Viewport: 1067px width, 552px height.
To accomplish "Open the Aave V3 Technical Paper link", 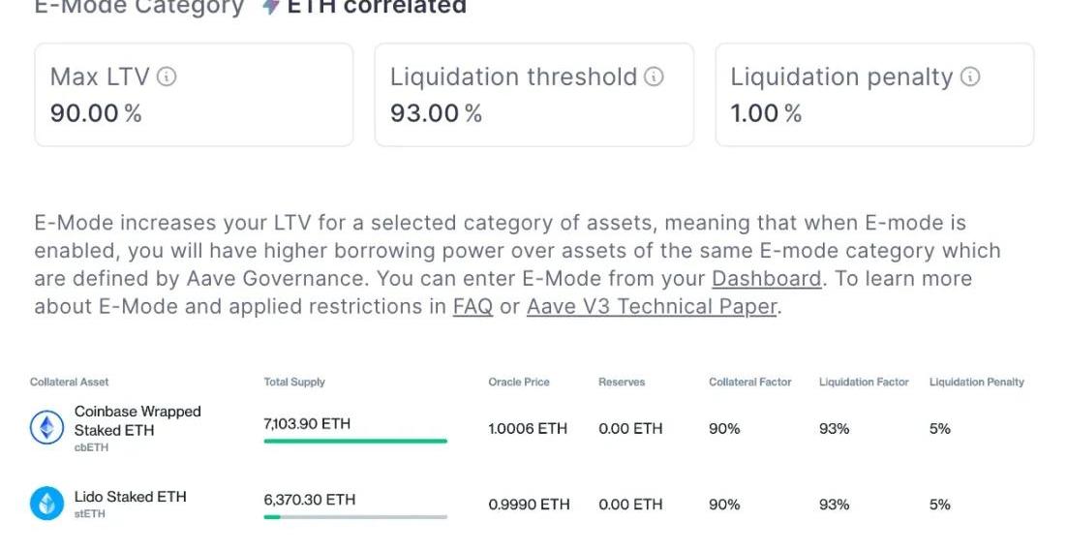I will (652, 306).
